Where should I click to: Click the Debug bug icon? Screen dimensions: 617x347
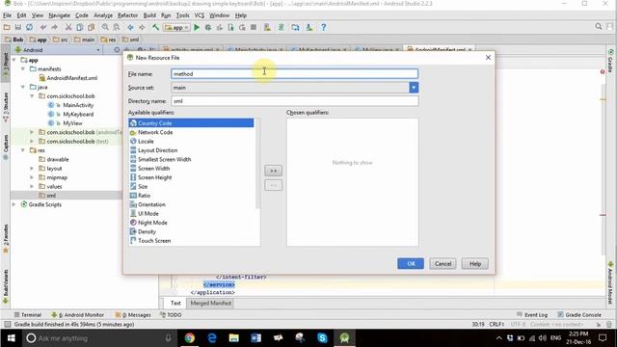point(208,27)
